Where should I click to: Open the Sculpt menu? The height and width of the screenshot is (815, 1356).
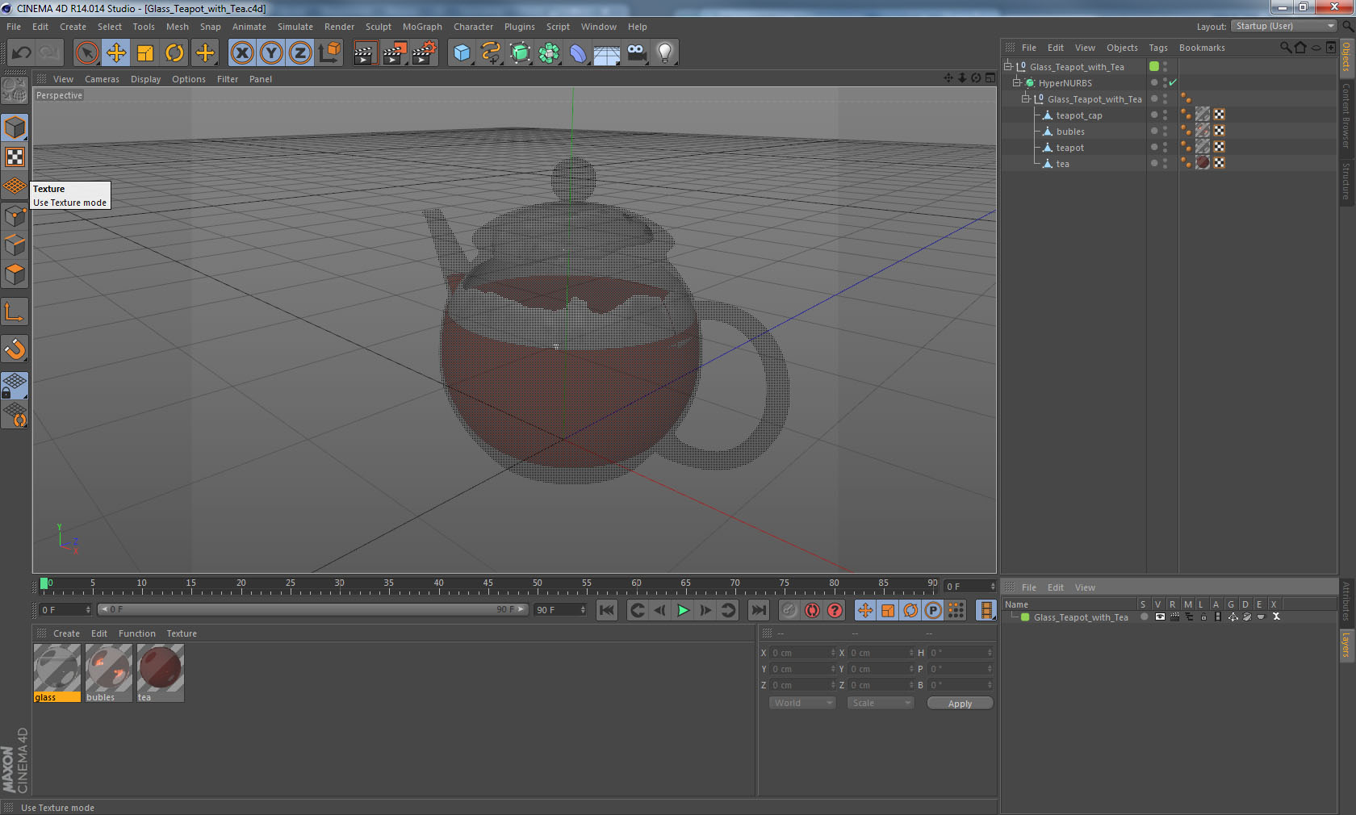point(378,27)
